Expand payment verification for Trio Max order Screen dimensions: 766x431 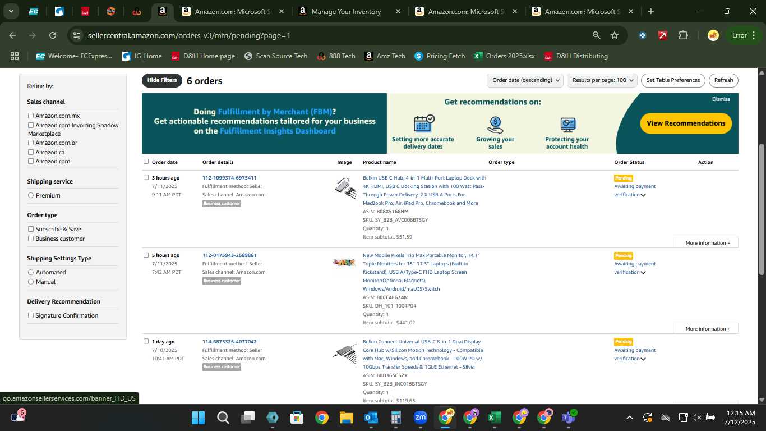643,273
